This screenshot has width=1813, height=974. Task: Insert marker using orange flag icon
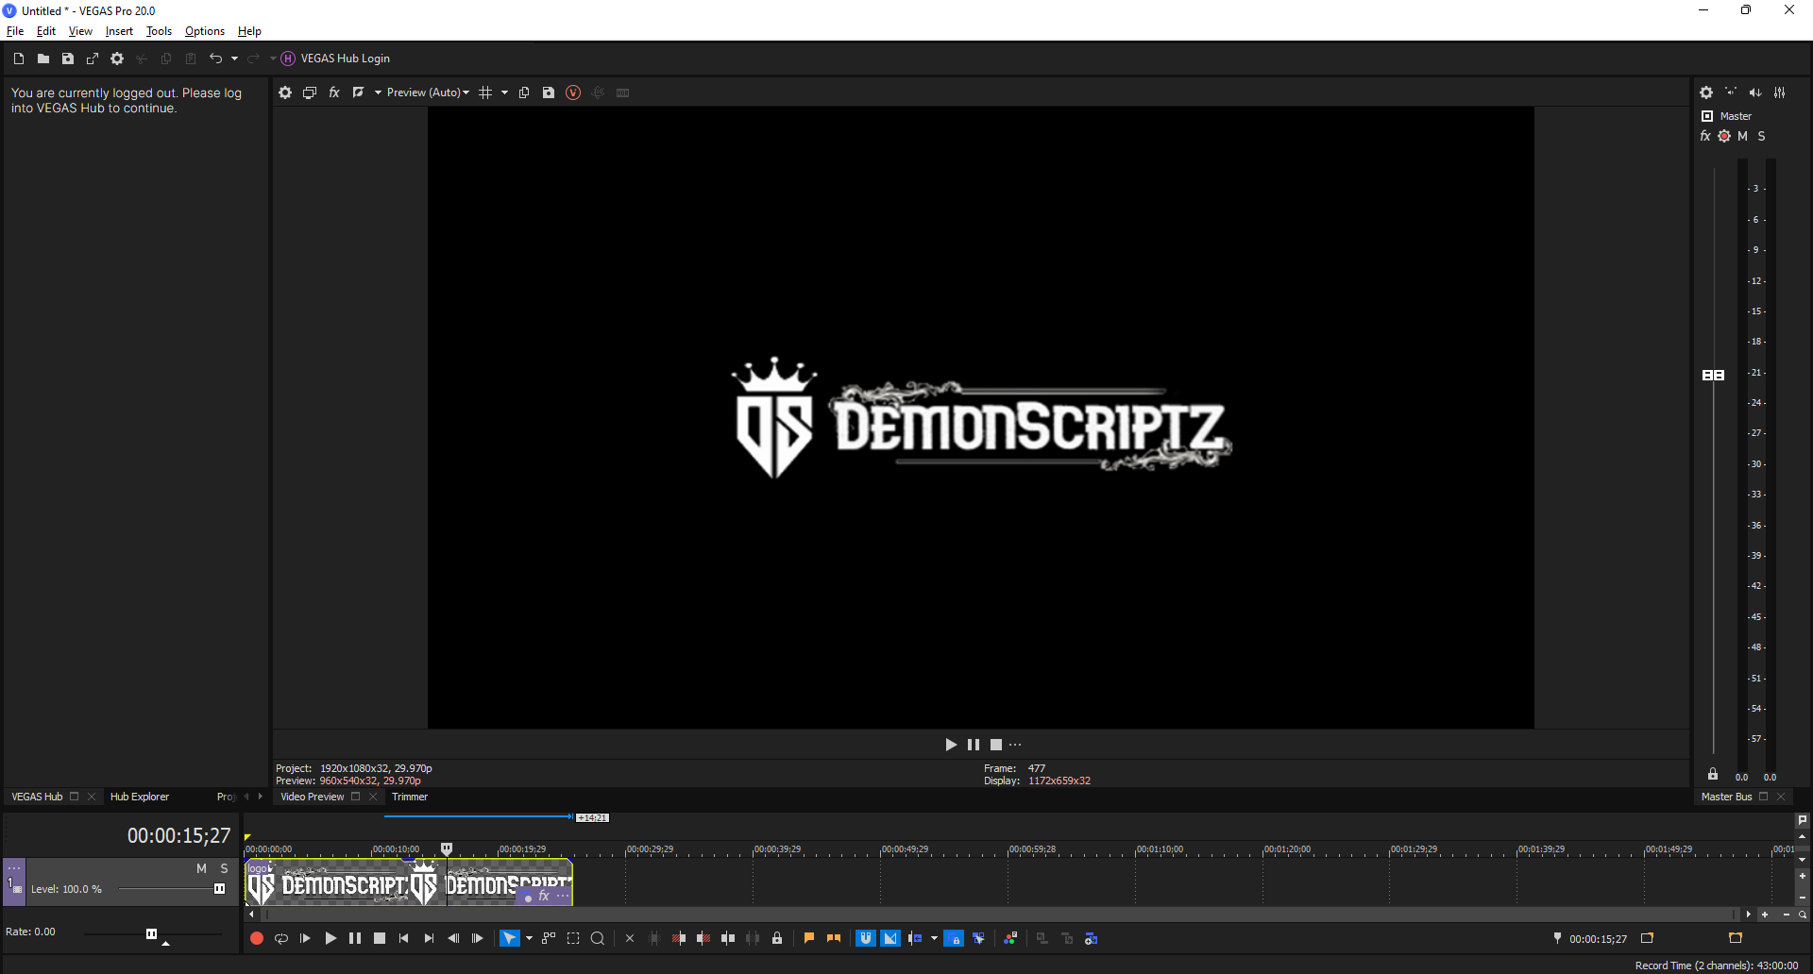tap(808, 938)
